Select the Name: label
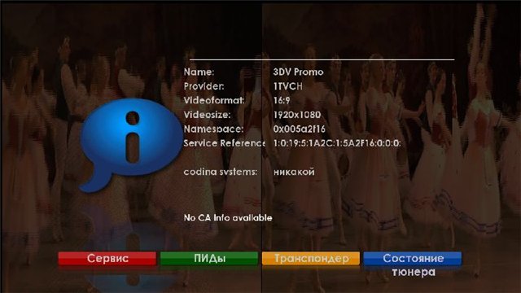Image resolution: width=521 pixels, height=293 pixels. point(199,72)
